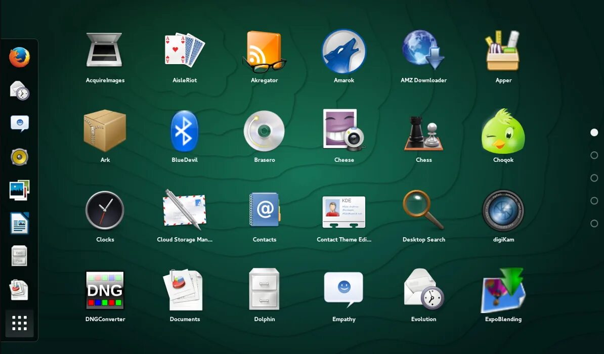This screenshot has width=604, height=354.
Task: Open Ark archive tool
Action: click(105, 131)
